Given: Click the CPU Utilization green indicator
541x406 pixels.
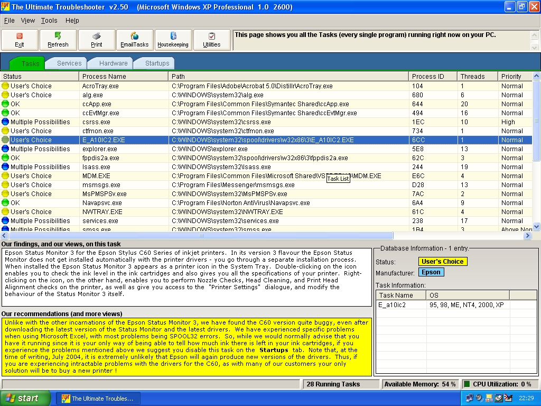Looking at the screenshot, I should pos(467,384).
